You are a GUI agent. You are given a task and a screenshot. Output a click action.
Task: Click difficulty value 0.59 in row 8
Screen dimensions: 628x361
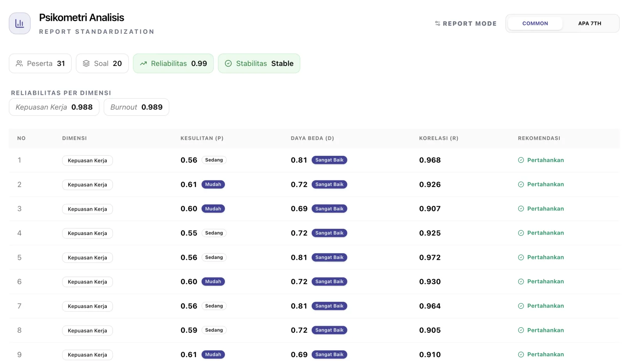tap(189, 330)
